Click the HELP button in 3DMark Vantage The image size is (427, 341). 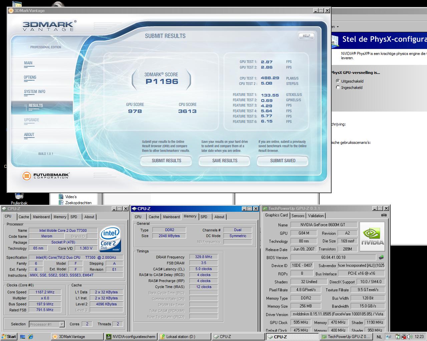[x=306, y=36]
